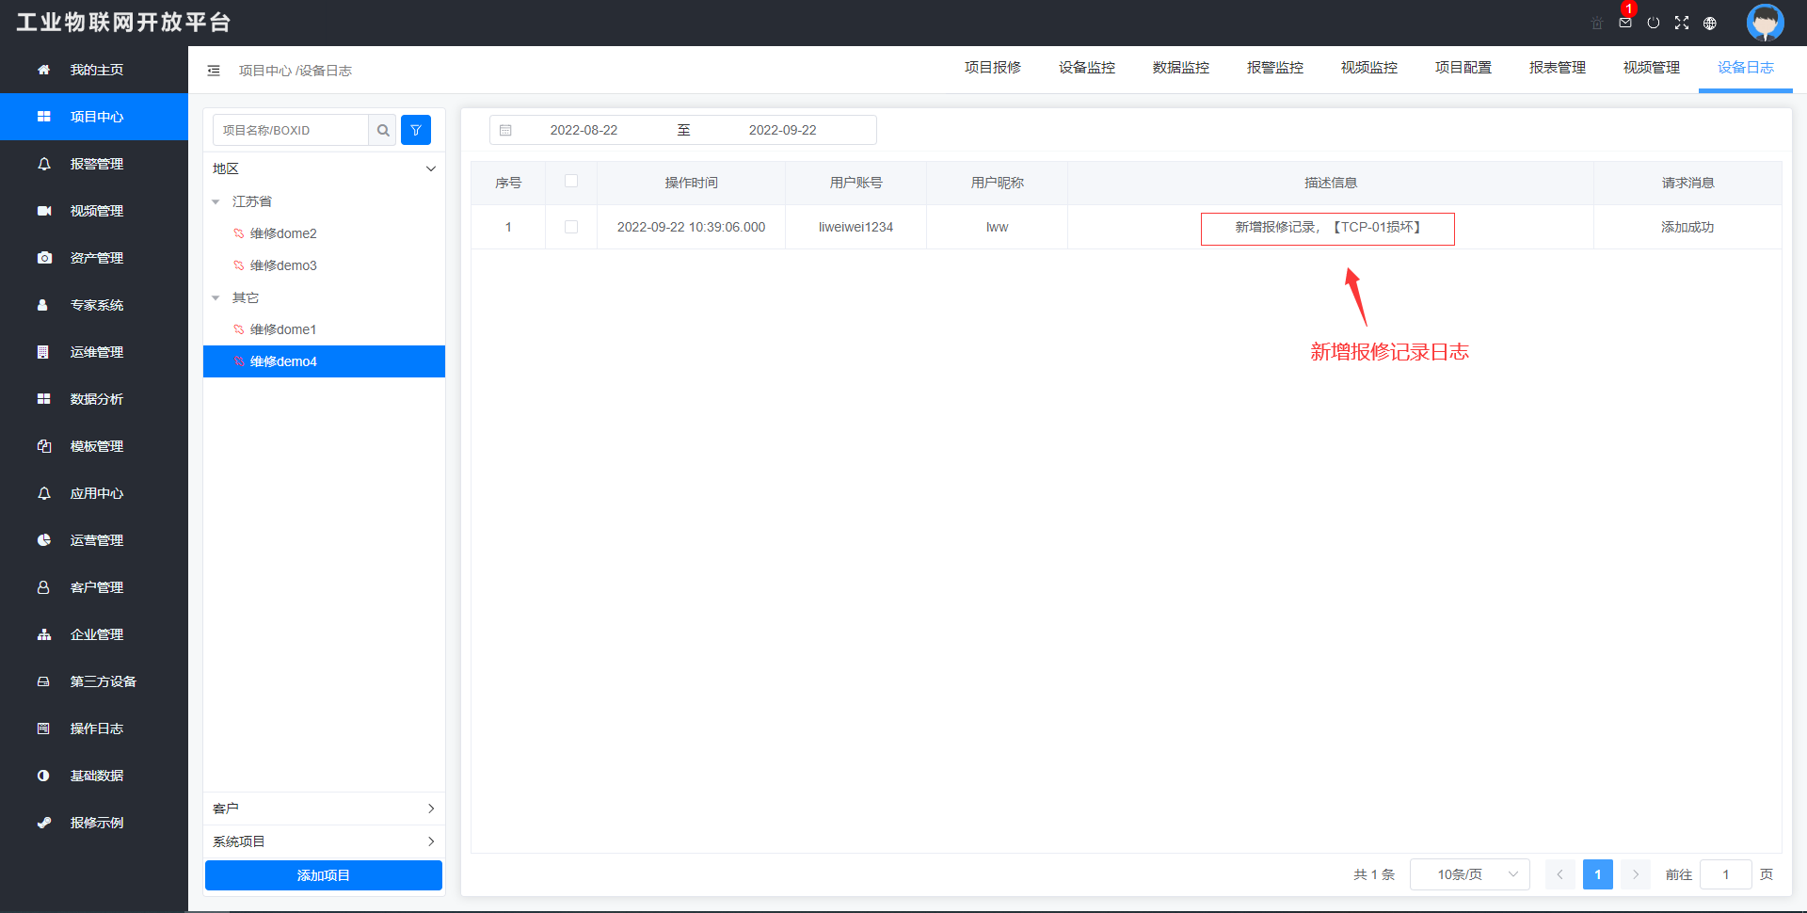Click the 添加成功 request message cell
1807x913 pixels.
[x=1687, y=227]
